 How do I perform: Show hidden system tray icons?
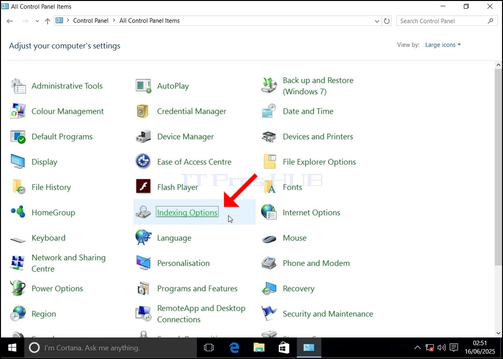417,347
